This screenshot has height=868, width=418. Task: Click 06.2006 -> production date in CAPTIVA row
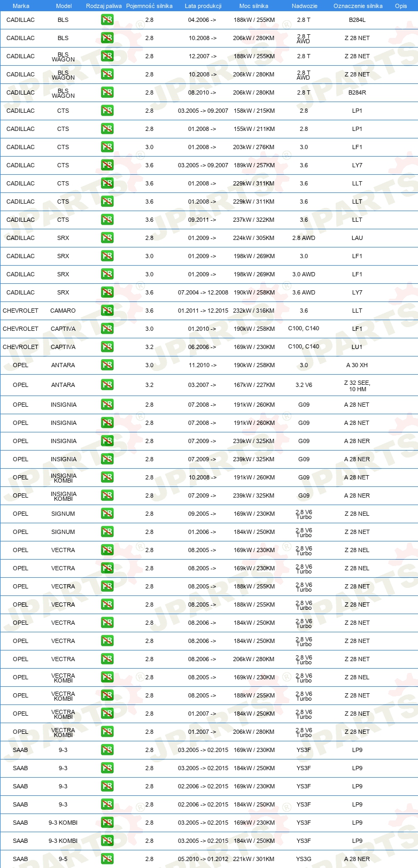tap(203, 347)
